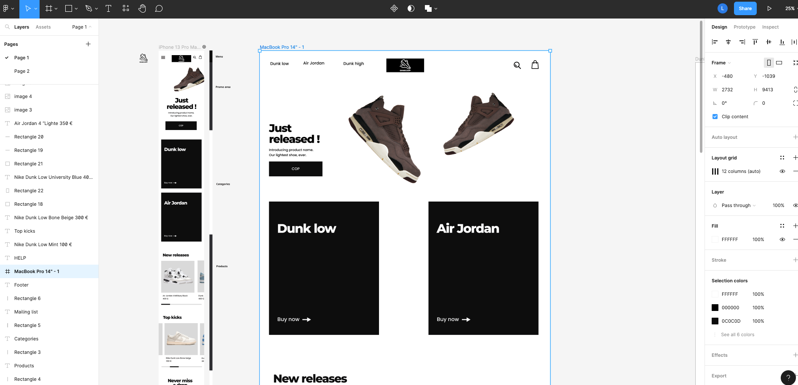The image size is (798, 385).
Task: Add an effect with plus icon
Action: point(795,355)
